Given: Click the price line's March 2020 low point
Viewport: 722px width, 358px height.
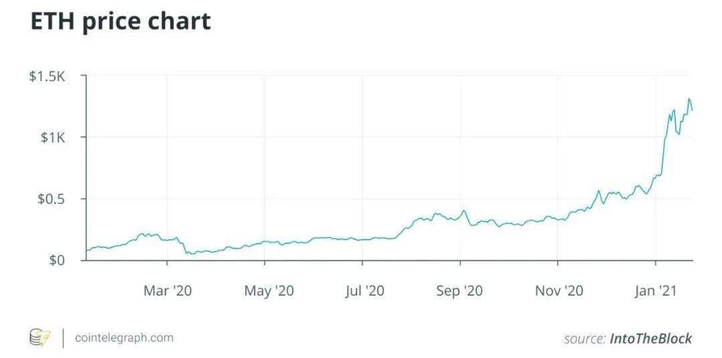Looking at the screenshot, I should [x=190, y=254].
